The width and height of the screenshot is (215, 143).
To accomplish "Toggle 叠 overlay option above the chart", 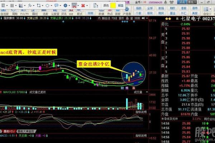I will pos(127,18).
